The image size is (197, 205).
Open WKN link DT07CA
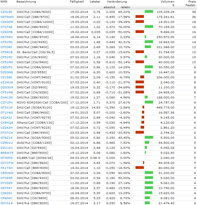coord(7,133)
